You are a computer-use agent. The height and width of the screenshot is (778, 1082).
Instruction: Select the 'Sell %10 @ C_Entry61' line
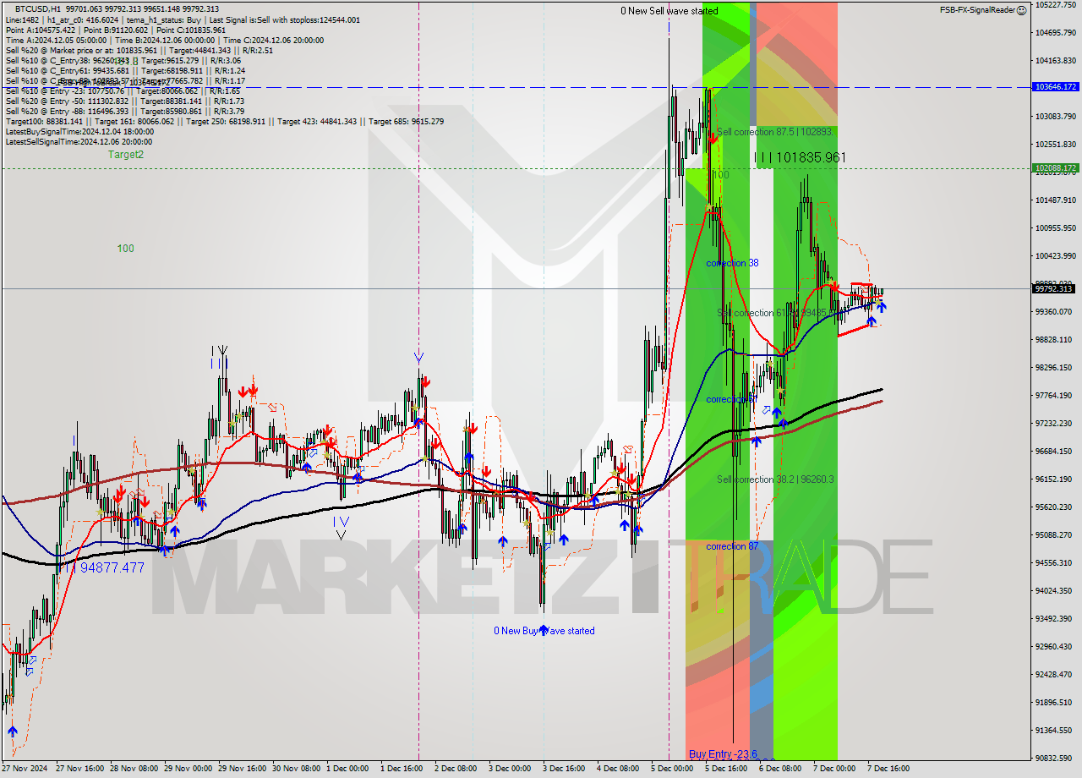pos(124,70)
